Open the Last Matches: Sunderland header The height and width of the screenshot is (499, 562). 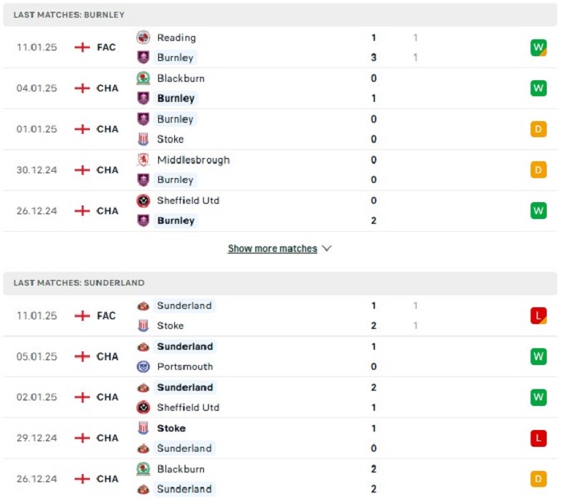tap(79, 283)
